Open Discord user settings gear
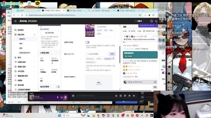 (x=66, y=97)
